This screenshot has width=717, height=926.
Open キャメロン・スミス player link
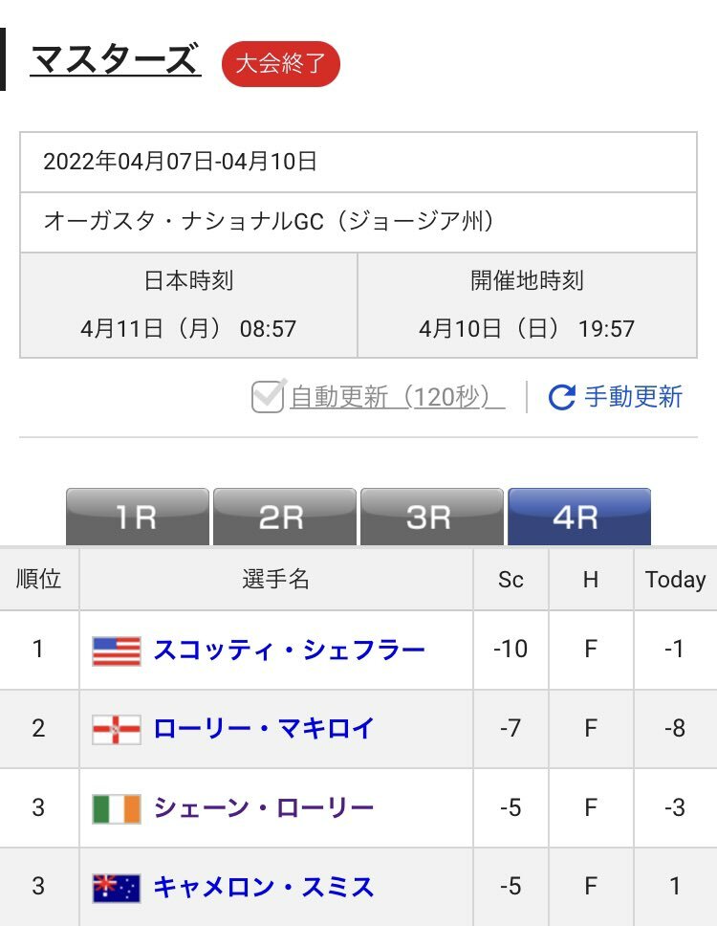point(264,887)
